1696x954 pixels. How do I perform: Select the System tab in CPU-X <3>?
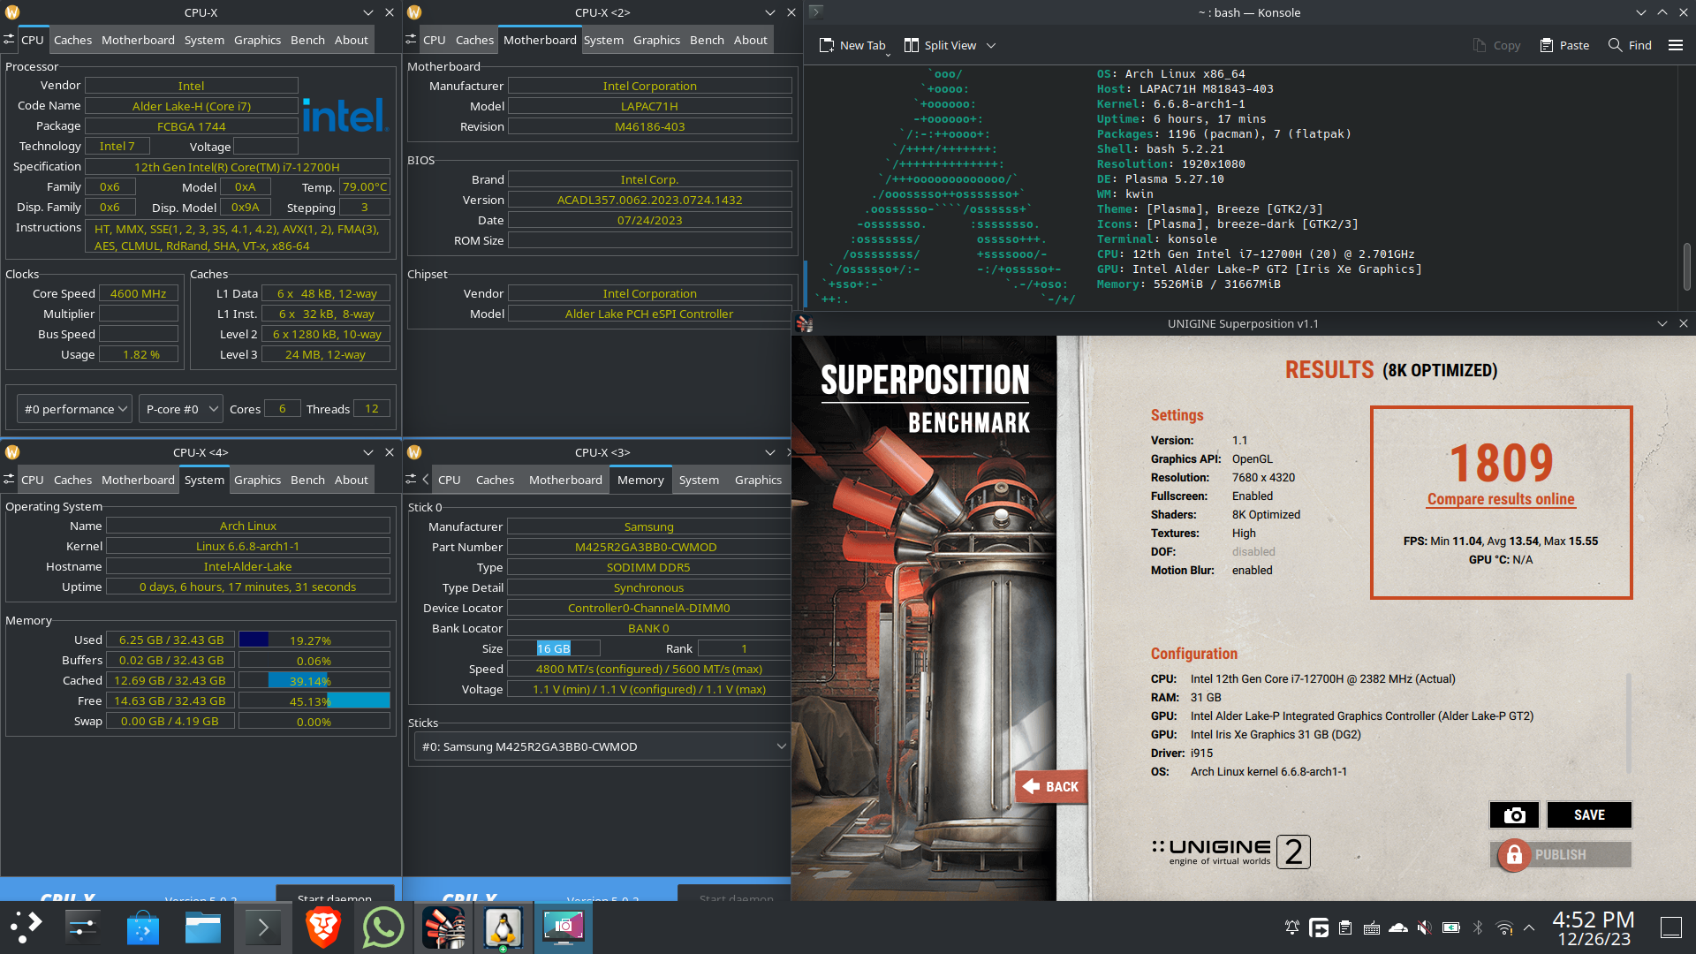(699, 480)
